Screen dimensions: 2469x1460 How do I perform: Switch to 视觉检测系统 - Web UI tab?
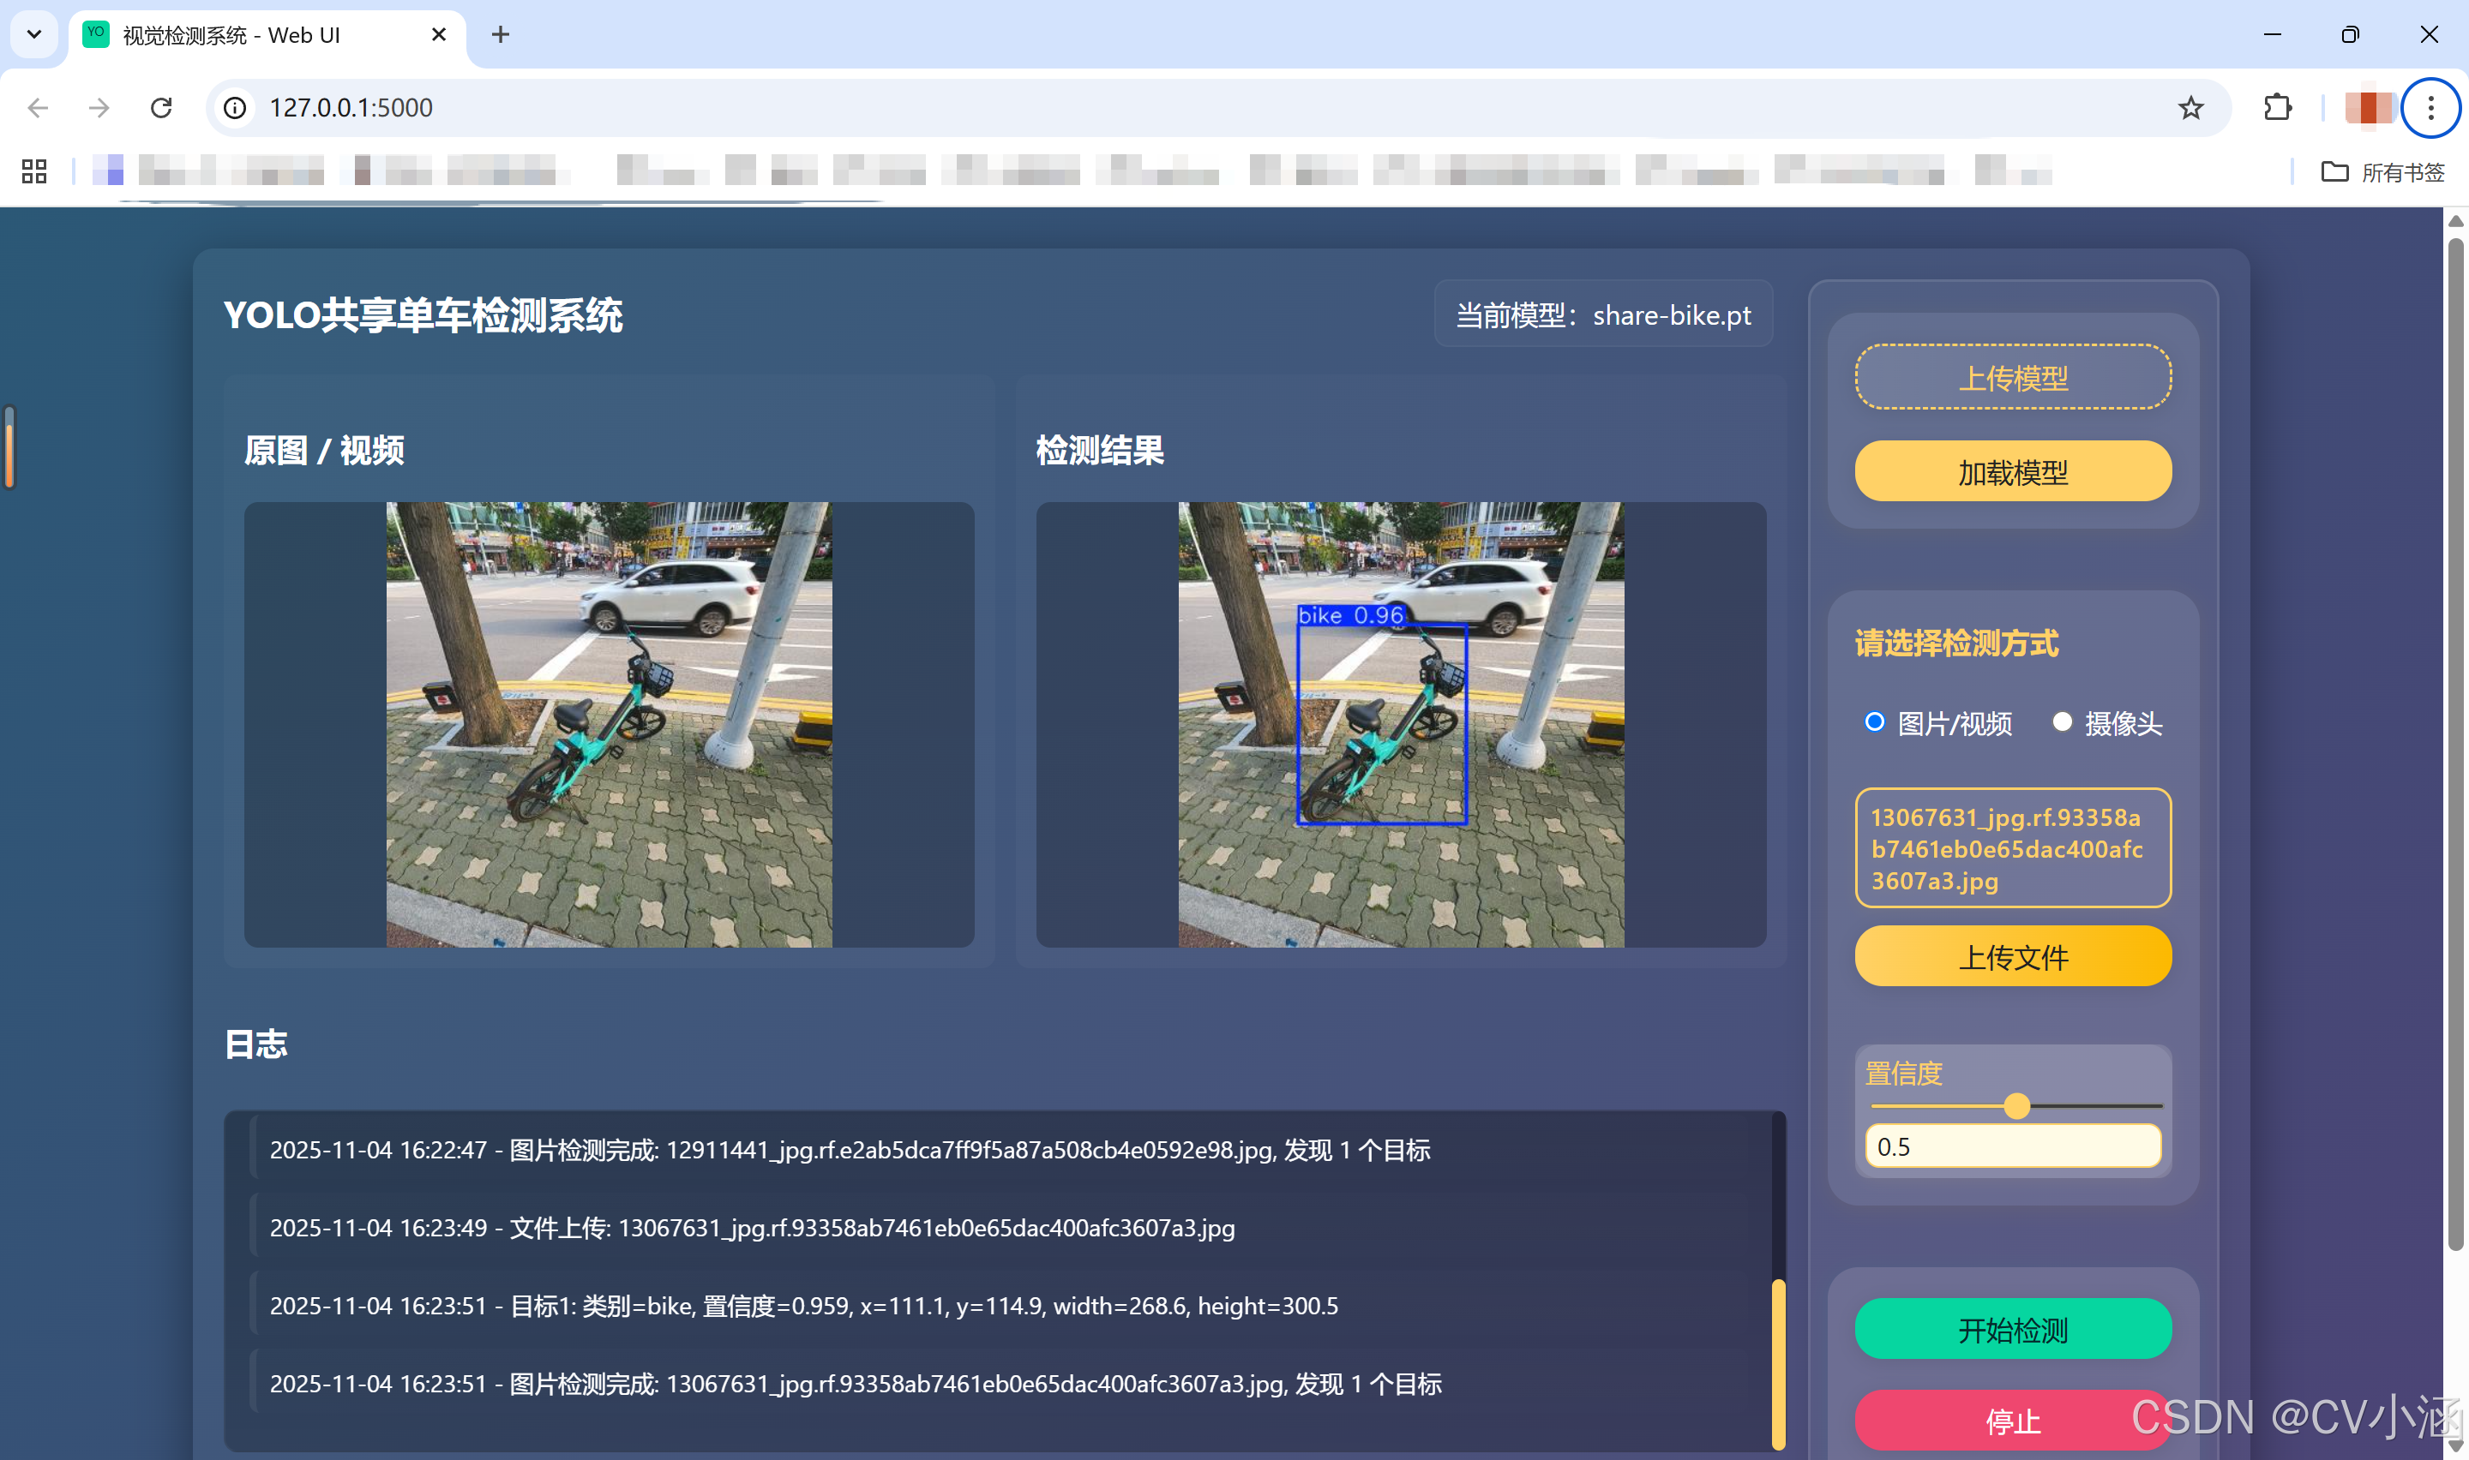pos(231,35)
